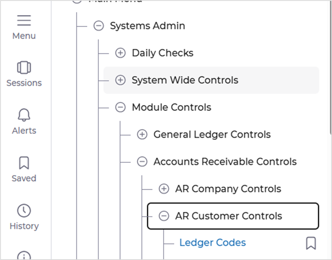Open the hamburger Menu icon
Viewport: 332px width, 260px height.
24,20
